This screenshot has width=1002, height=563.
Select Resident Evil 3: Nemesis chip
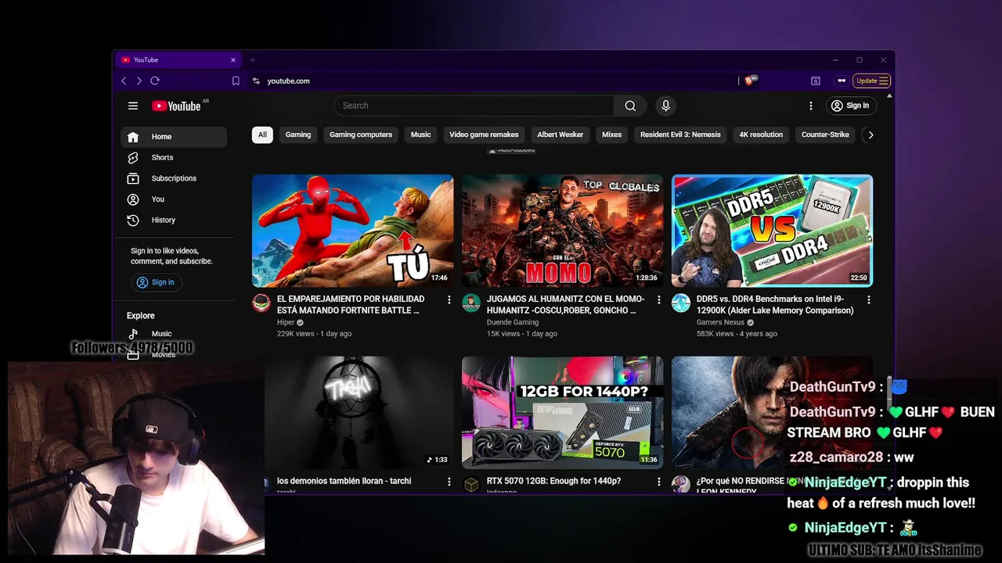click(680, 134)
